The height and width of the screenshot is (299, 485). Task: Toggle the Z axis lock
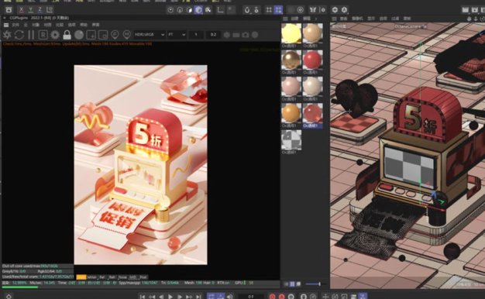[40, 9]
